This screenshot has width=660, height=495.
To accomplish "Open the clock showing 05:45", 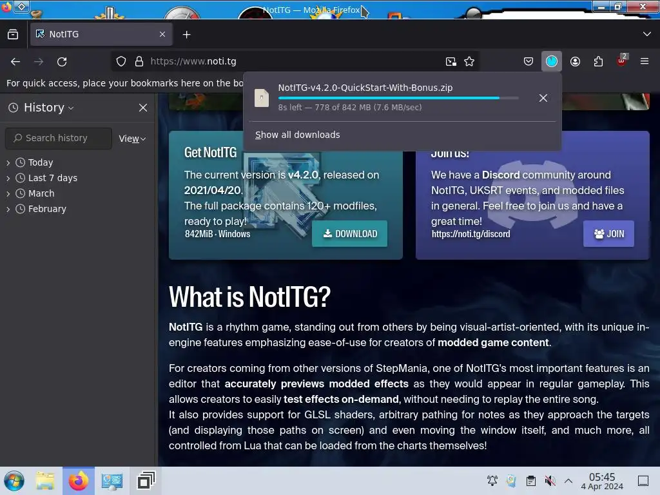I will 602,481.
